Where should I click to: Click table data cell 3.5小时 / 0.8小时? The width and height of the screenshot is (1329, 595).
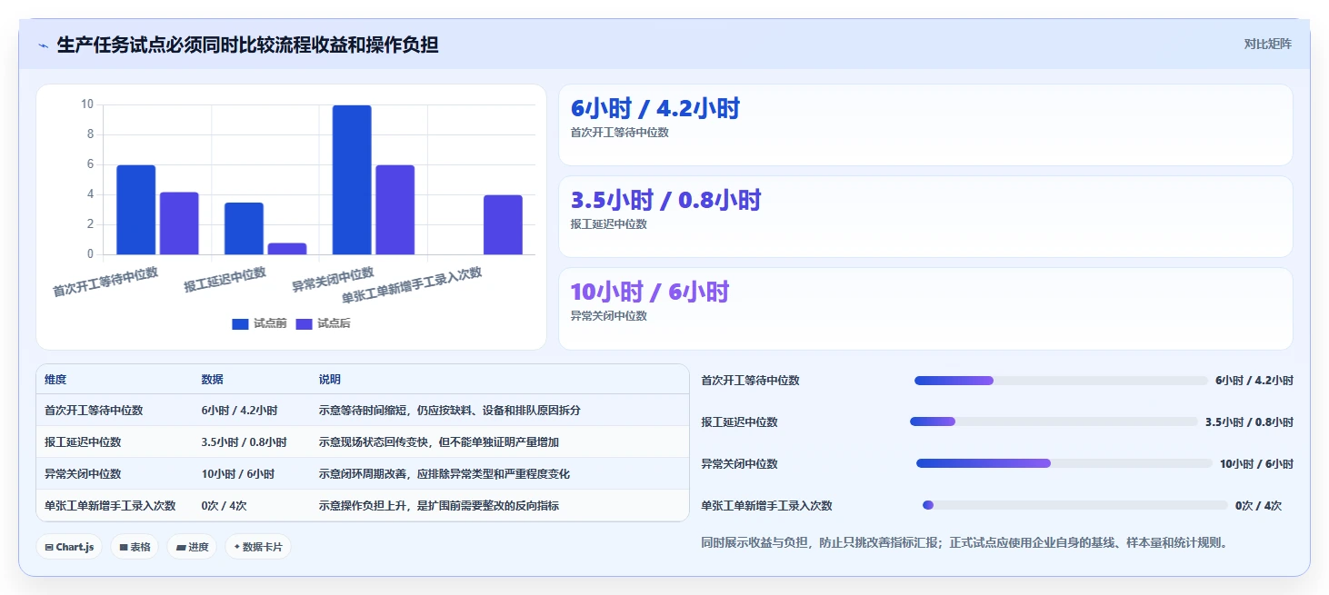pyautogui.click(x=245, y=442)
